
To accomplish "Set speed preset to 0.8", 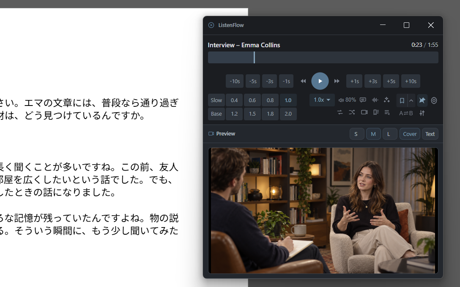I will pyautogui.click(x=270, y=100).
